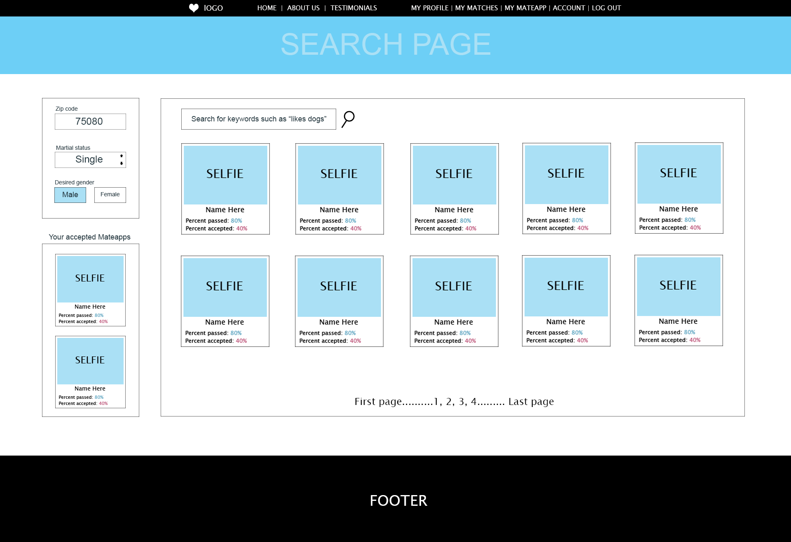The image size is (791, 542).
Task: Click the Zip code input field
Action: [x=90, y=121]
